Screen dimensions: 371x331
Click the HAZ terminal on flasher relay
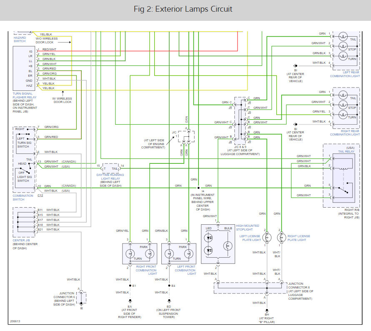coord(29,85)
